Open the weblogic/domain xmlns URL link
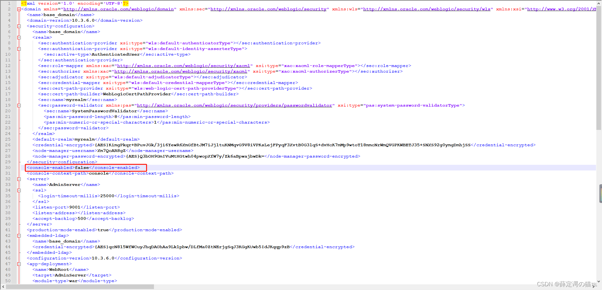602x290 pixels. (x=119, y=9)
